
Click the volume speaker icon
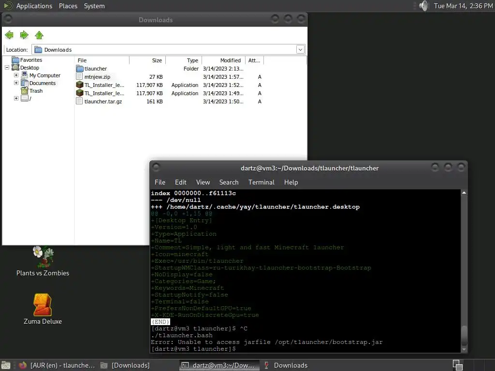(x=423, y=6)
